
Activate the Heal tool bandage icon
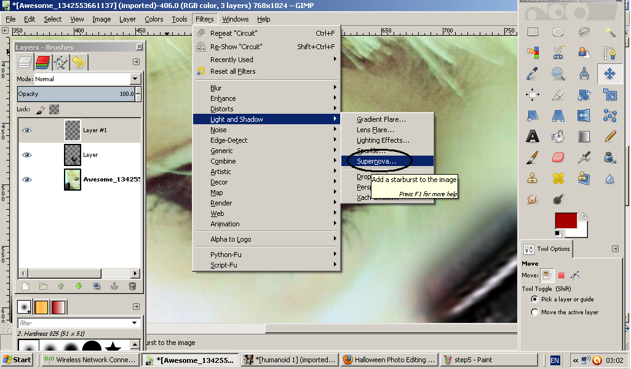point(558,178)
